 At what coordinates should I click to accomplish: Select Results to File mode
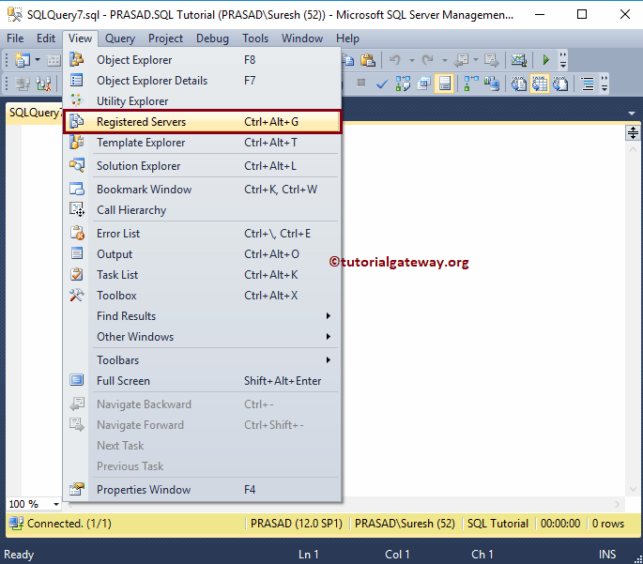tap(560, 84)
